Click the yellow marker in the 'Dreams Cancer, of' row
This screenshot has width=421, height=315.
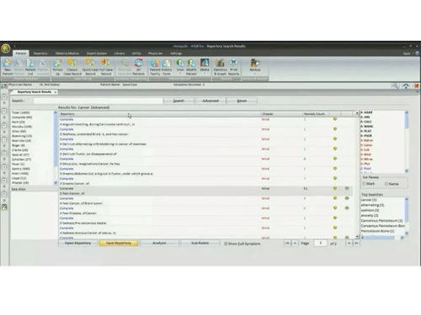click(x=335, y=178)
